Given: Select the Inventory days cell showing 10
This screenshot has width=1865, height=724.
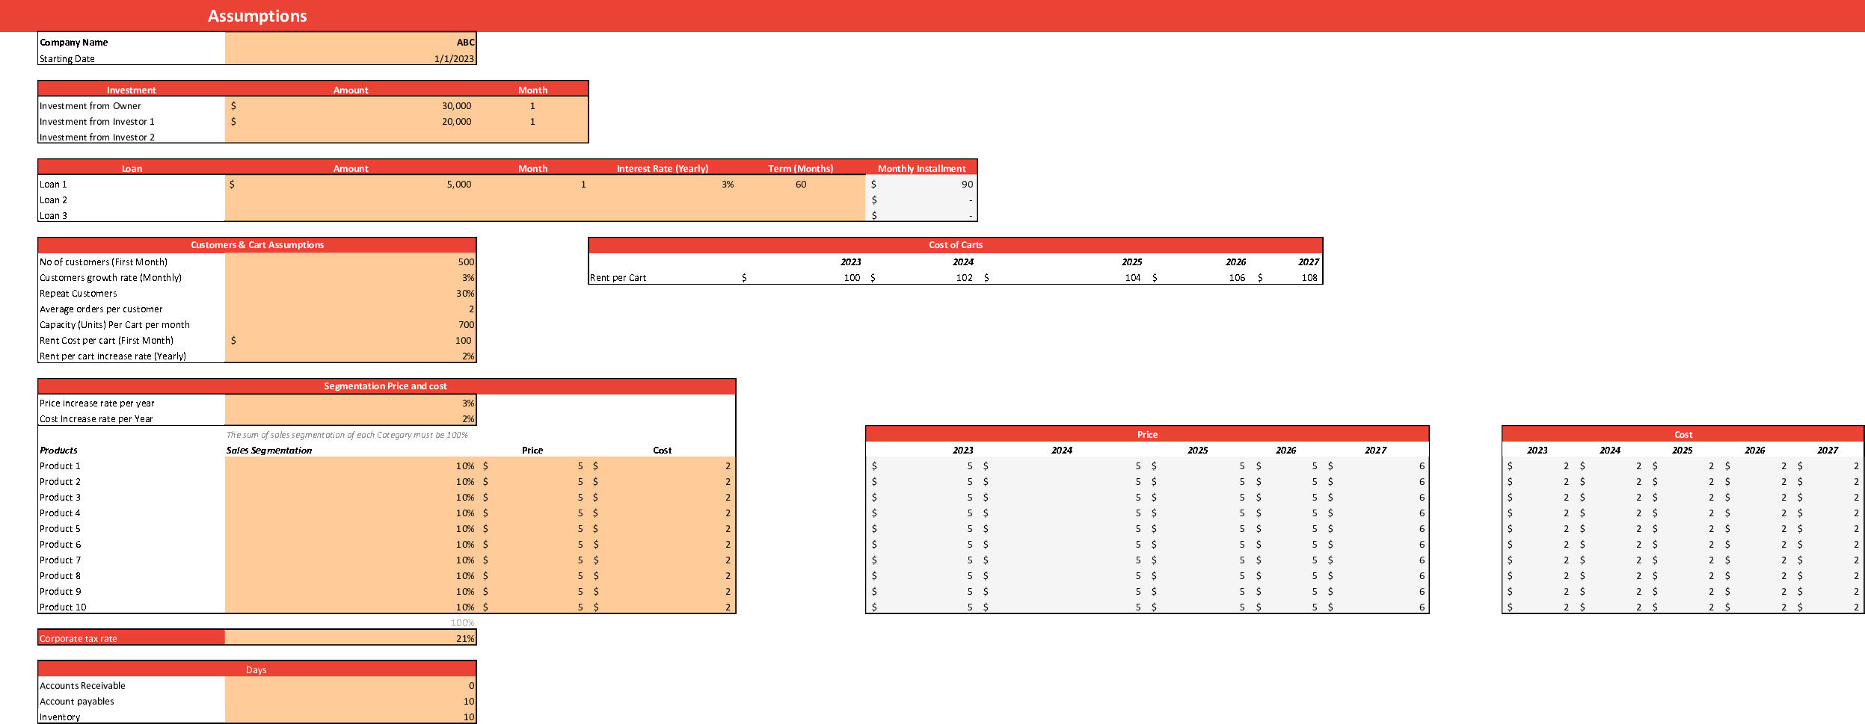Looking at the screenshot, I should tap(350, 716).
